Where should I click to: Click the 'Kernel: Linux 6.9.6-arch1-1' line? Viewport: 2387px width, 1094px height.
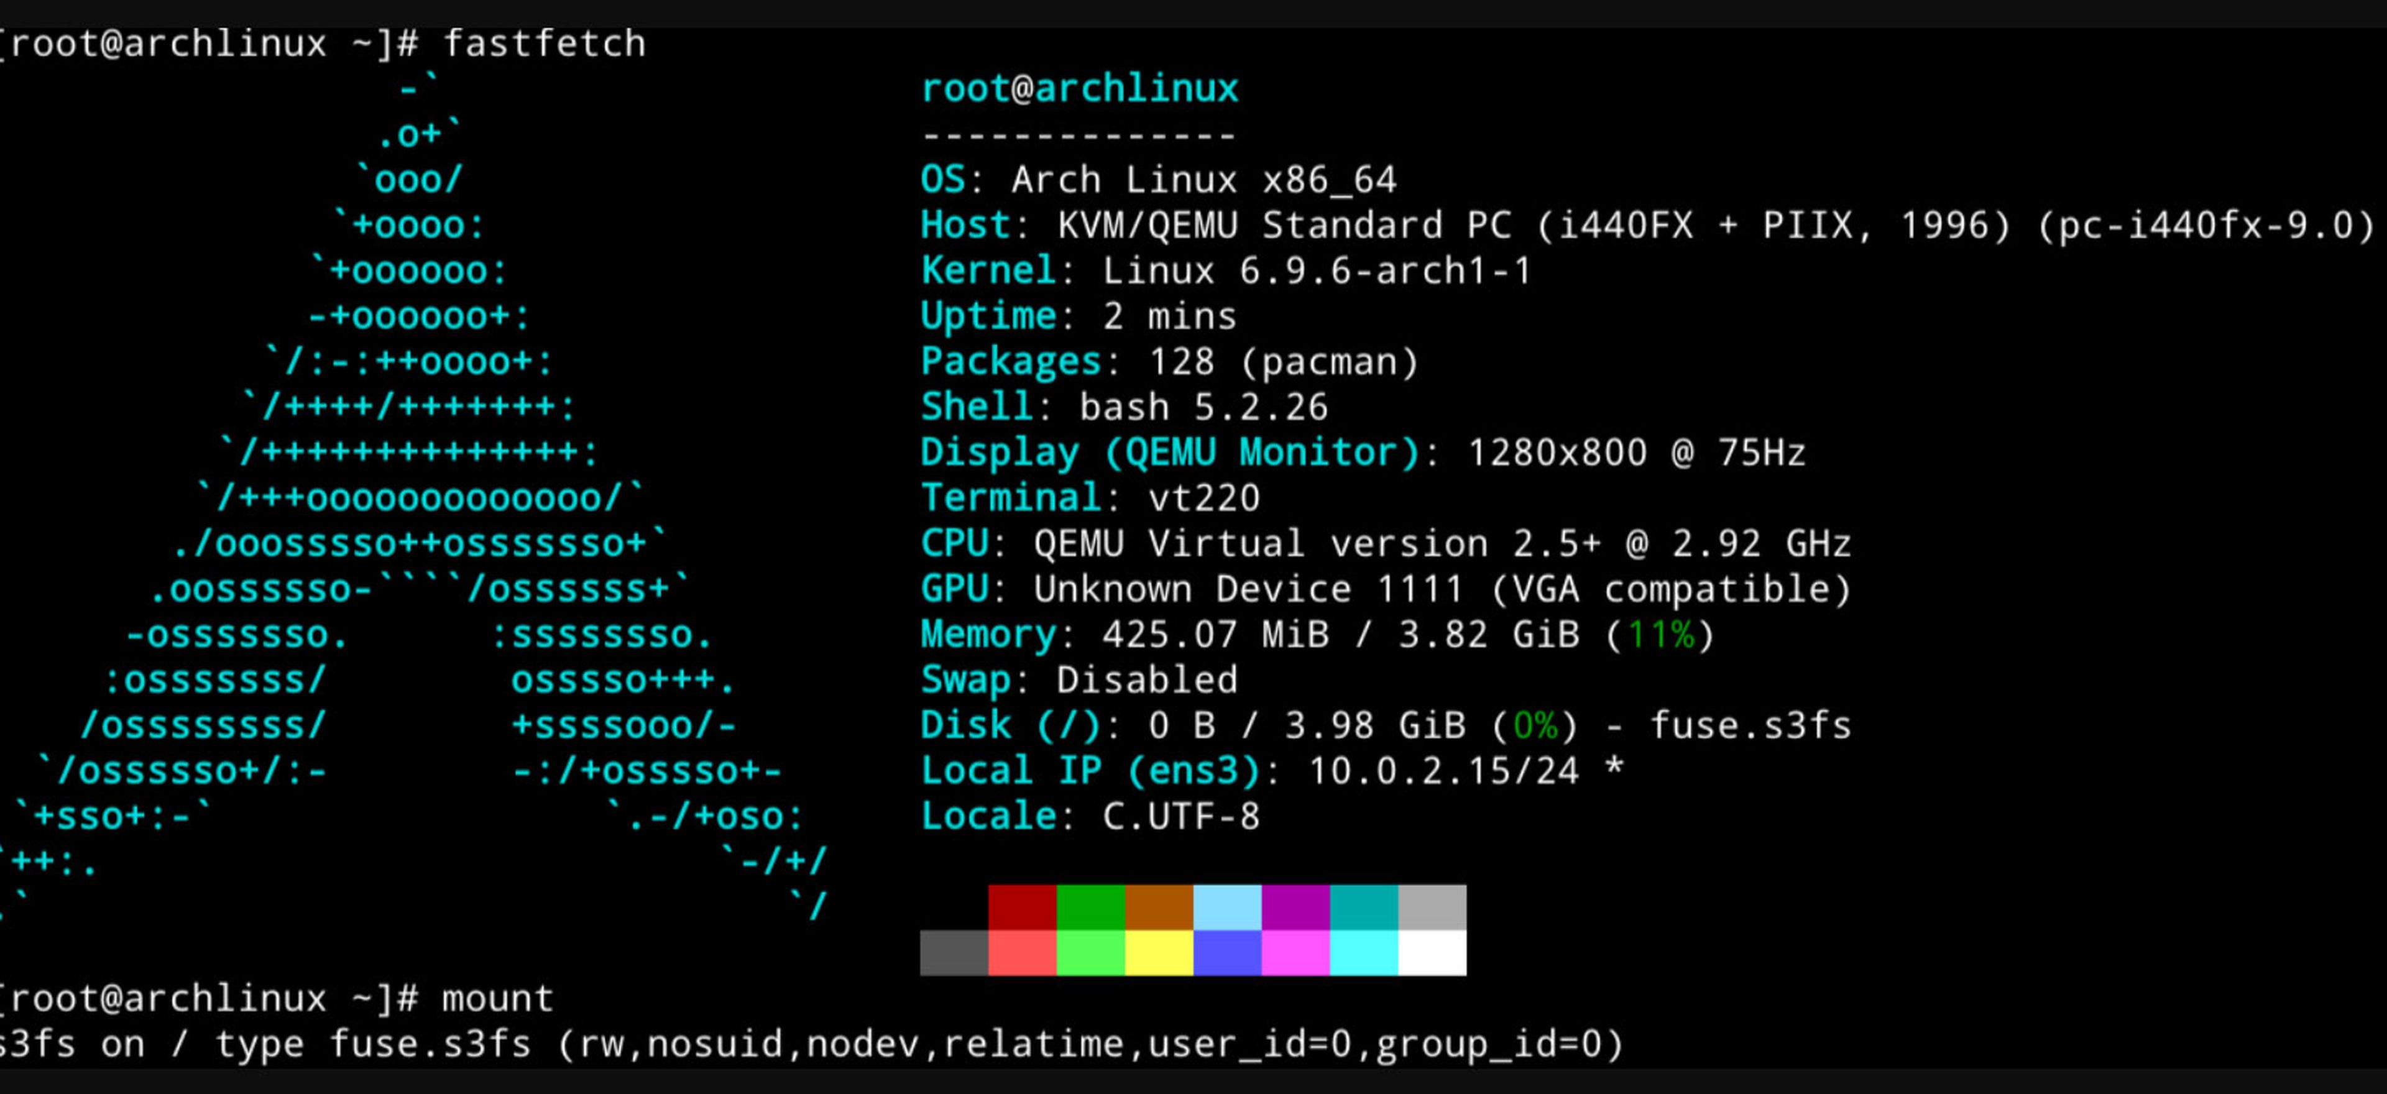(1226, 270)
